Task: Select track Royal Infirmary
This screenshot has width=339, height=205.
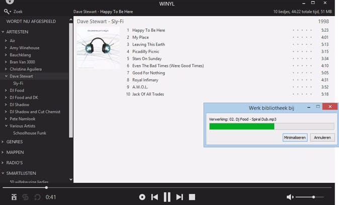Action: coord(145,80)
